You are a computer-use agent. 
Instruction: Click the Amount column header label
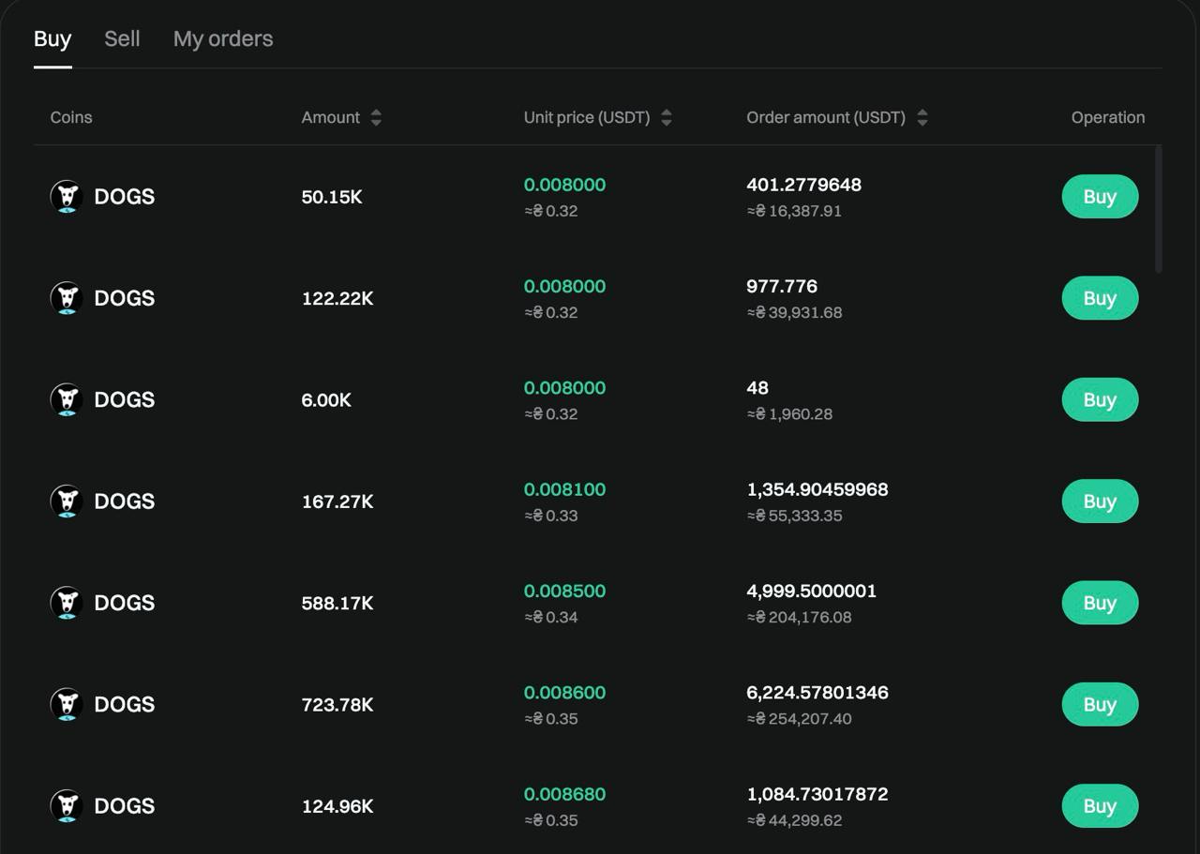tap(330, 117)
